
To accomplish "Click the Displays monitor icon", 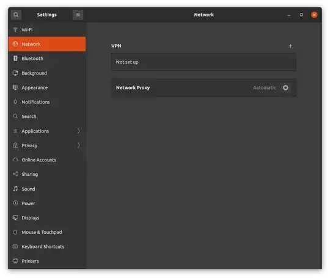I will 15,218.
